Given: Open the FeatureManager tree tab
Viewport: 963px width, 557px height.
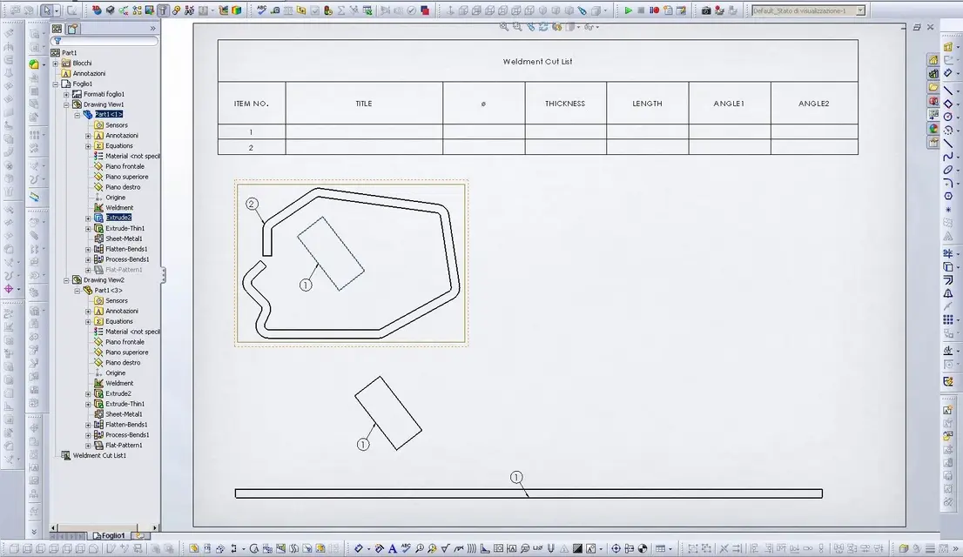Looking at the screenshot, I should click(57, 28).
